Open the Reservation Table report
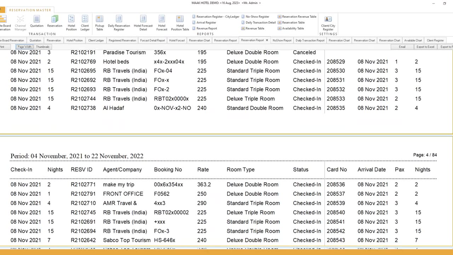 coord(291,23)
